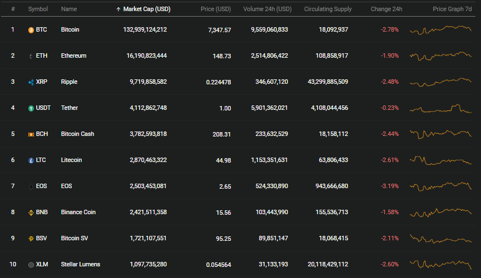Open the EOS 7-day price graph
This screenshot has width=481, height=278.
click(x=440, y=186)
